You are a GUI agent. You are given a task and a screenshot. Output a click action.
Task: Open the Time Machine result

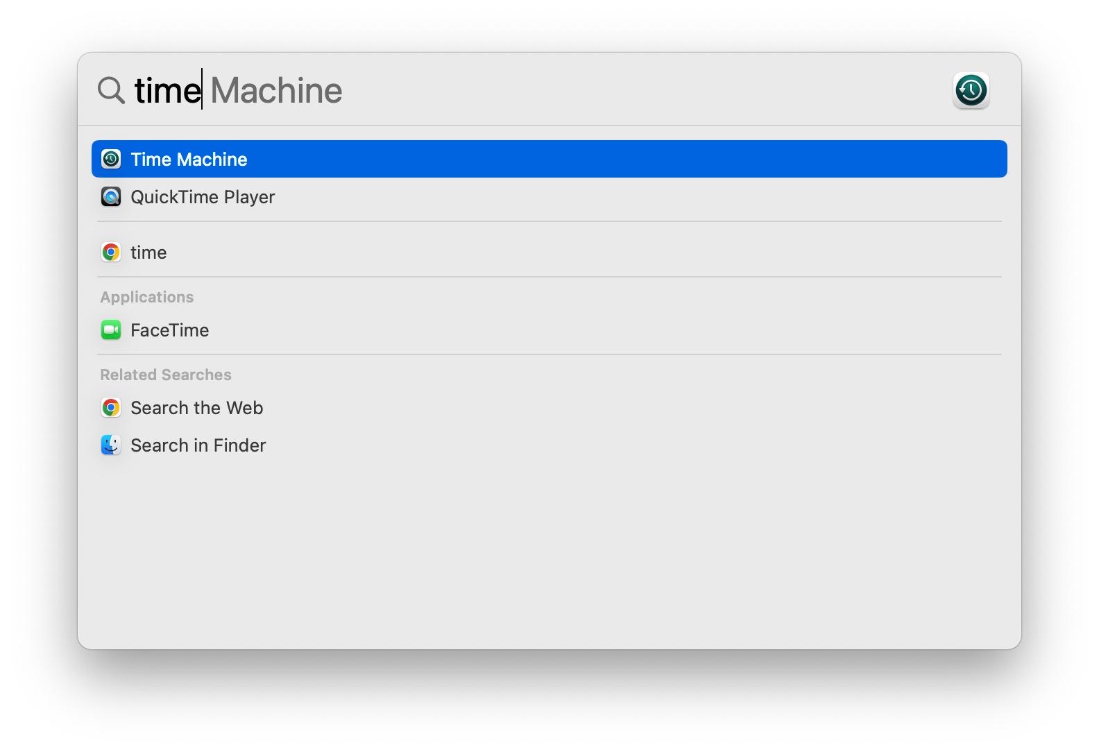point(549,159)
